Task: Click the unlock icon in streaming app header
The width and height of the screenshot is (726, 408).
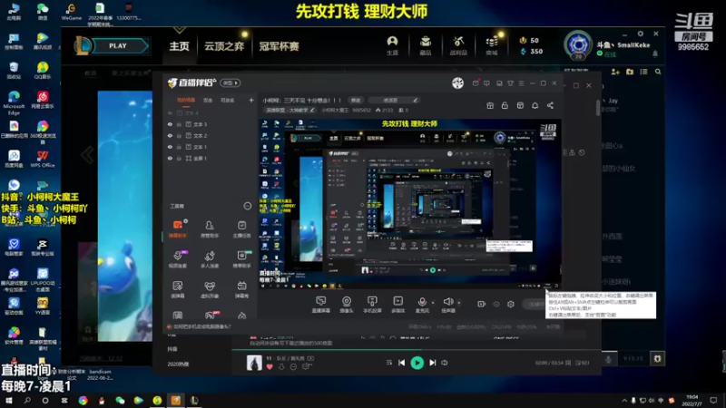Action: [x=505, y=105]
